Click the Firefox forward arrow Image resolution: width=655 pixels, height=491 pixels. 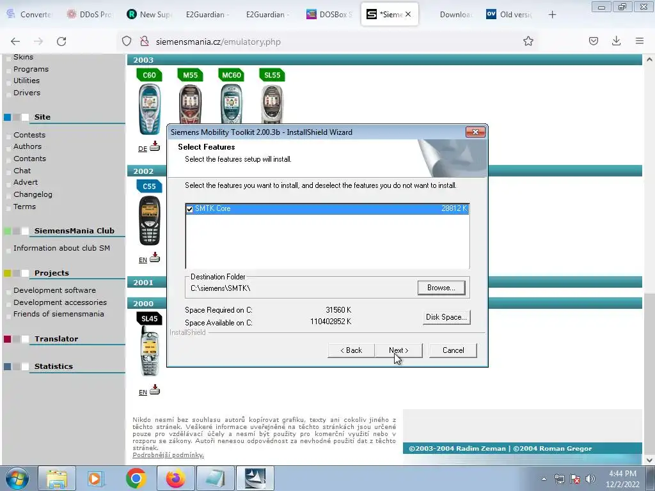pyautogui.click(x=38, y=42)
